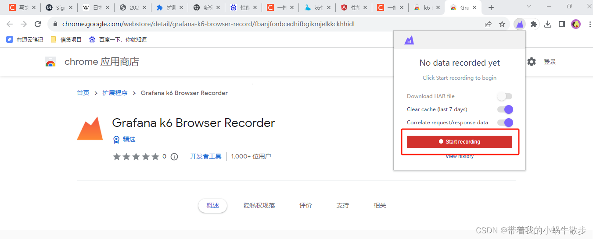Click No data recorded yet text
Screen dimensions: 593x239
point(460,63)
